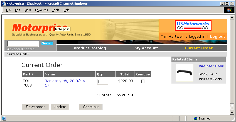Click the $220.99 total cell
Screen dimensions: 236x122
tap(126, 81)
